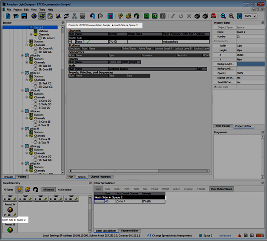Select tree item 30: Cove AA
The width and height of the screenshot is (267, 243).
[45, 48]
